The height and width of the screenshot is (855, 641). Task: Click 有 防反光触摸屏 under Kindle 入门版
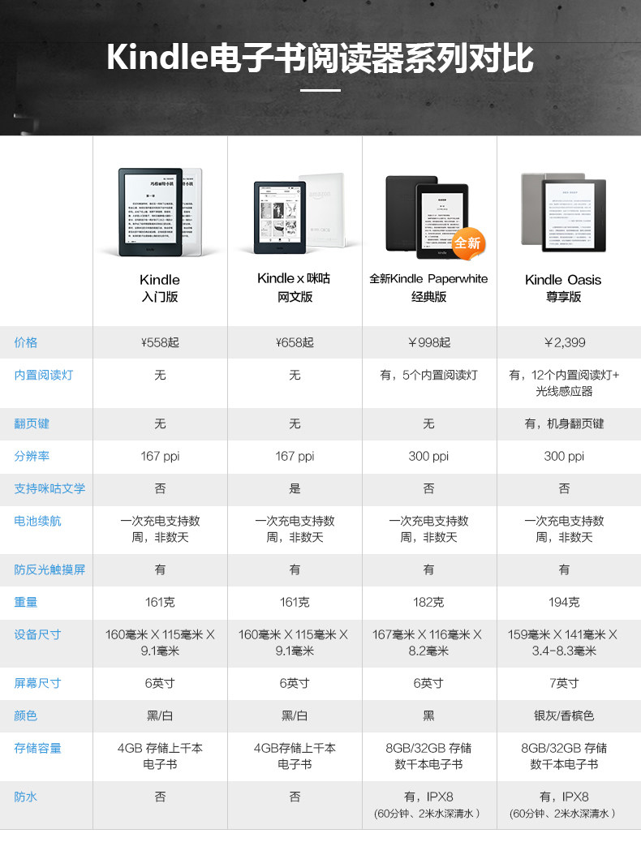pyautogui.click(x=160, y=569)
